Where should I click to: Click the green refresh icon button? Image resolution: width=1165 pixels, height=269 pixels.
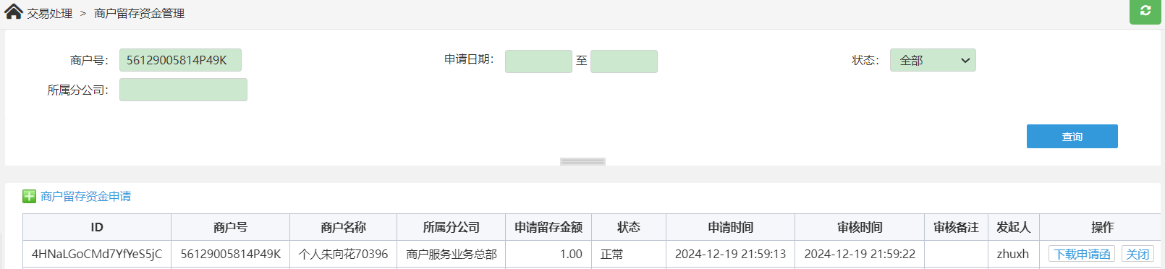click(x=1145, y=11)
